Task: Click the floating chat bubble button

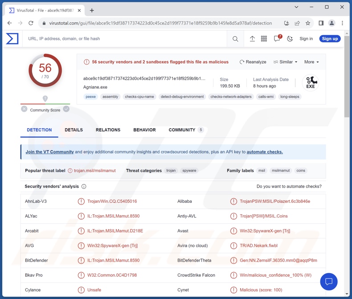Action: coord(329,281)
